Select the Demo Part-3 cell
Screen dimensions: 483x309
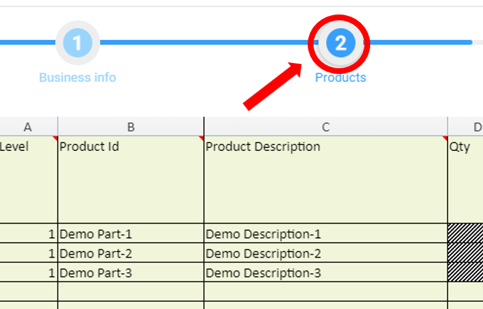click(131, 273)
